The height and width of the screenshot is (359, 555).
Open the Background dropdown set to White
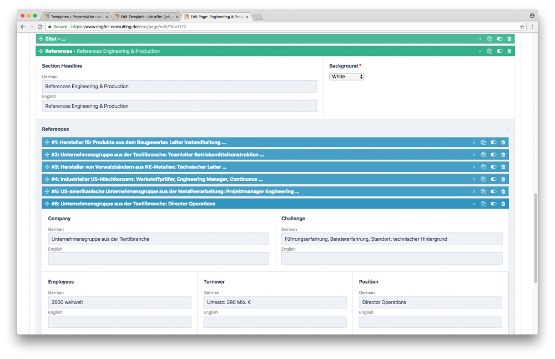pyautogui.click(x=346, y=77)
